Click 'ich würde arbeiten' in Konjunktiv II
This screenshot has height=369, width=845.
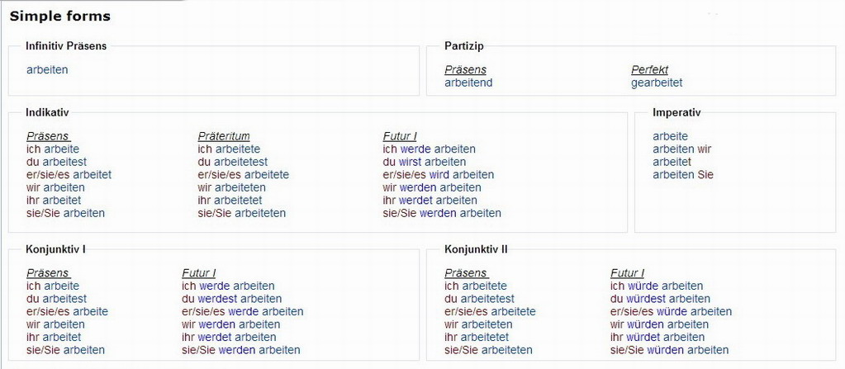click(657, 286)
